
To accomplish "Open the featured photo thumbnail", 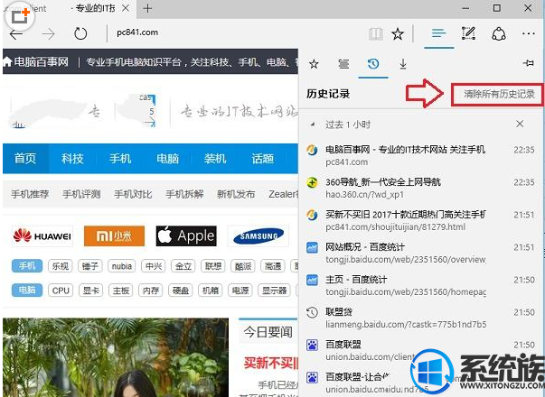I will (x=116, y=357).
